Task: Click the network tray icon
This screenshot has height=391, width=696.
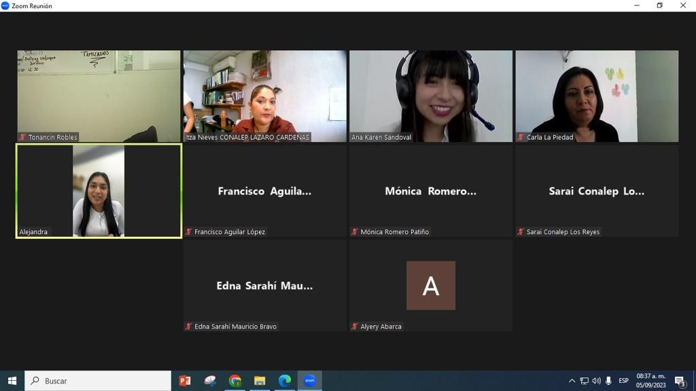Action: click(584, 381)
